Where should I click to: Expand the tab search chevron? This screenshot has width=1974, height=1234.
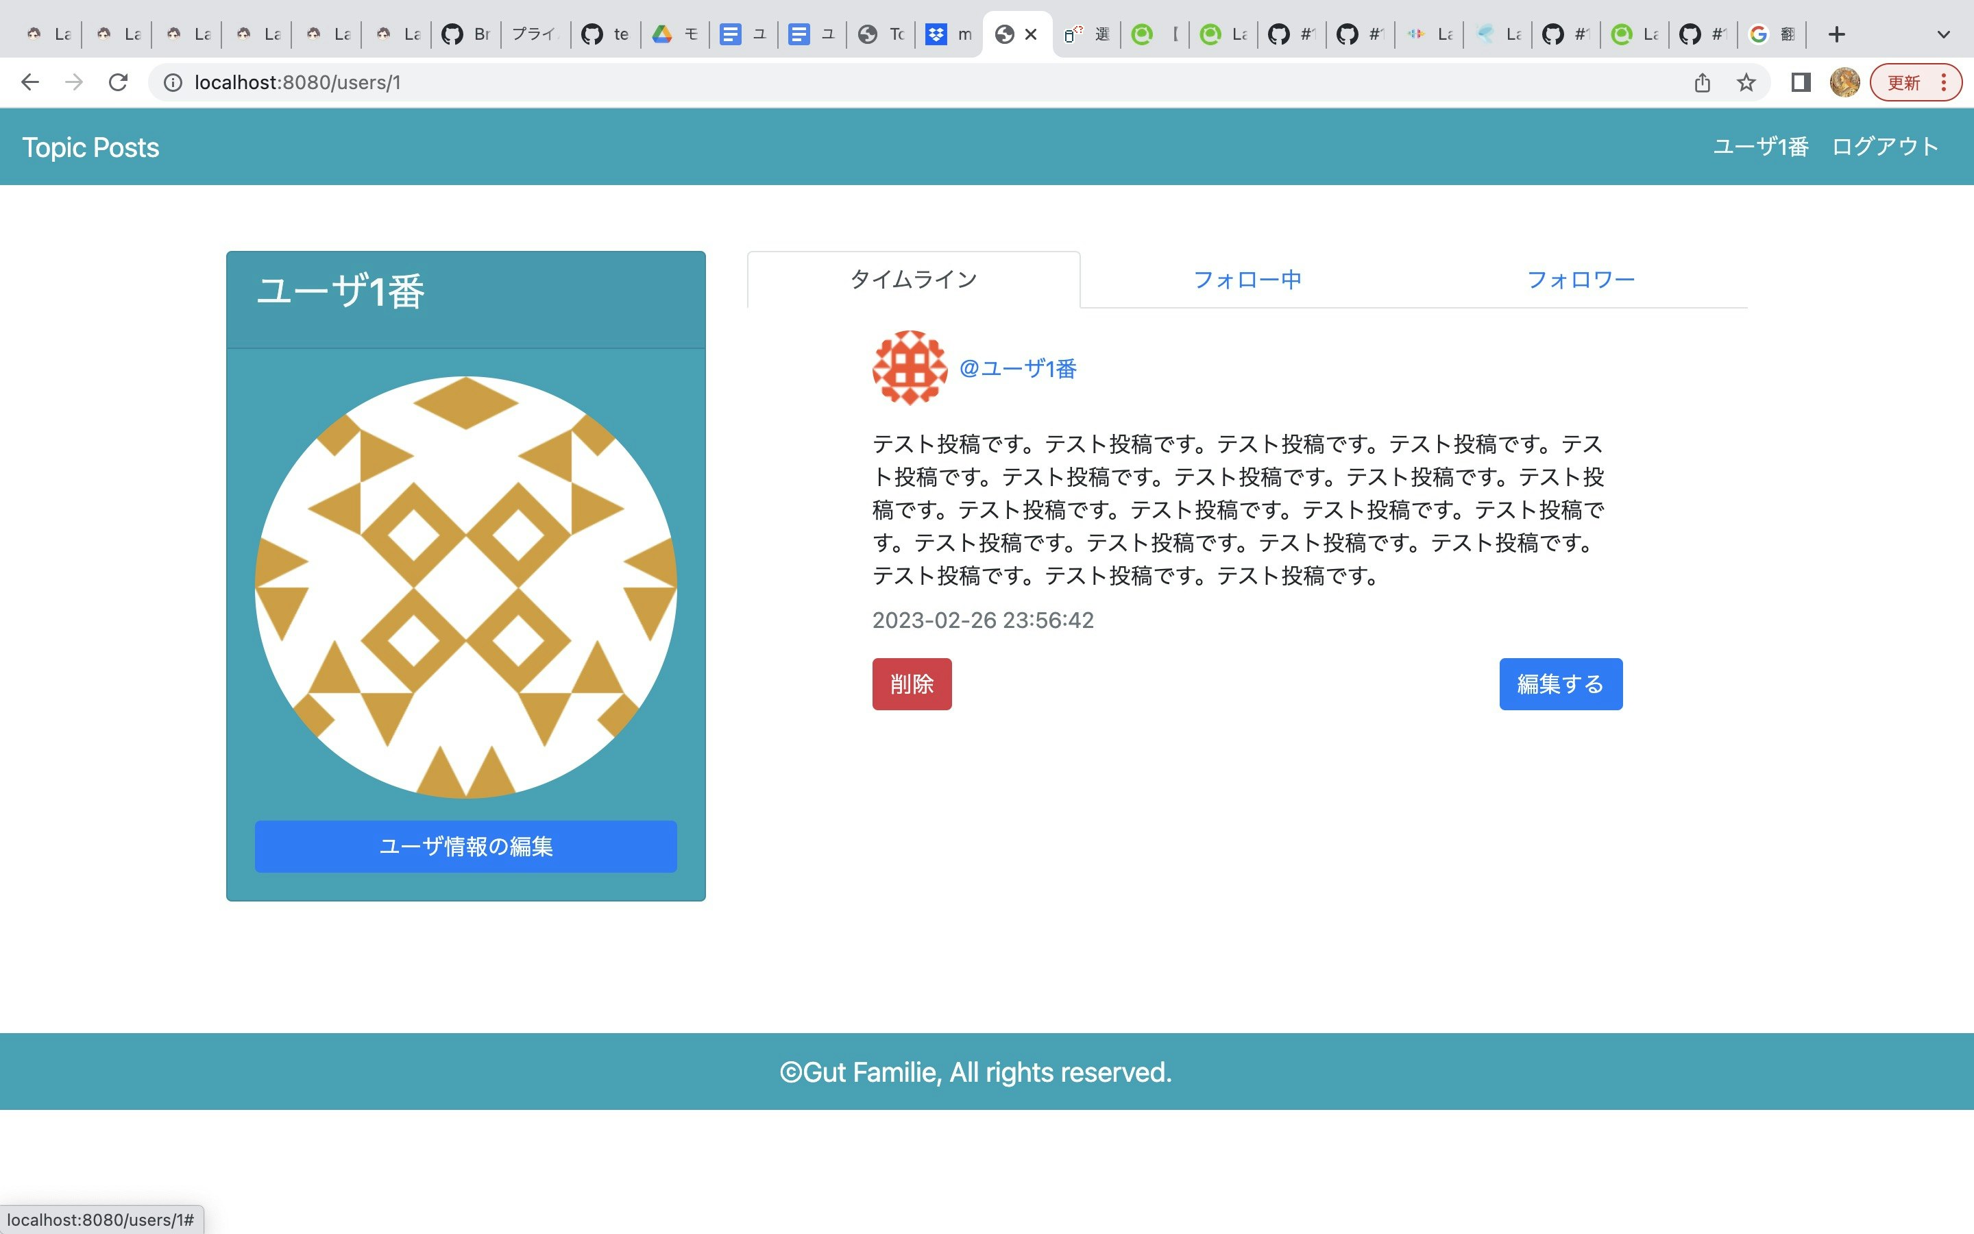coord(1943,34)
